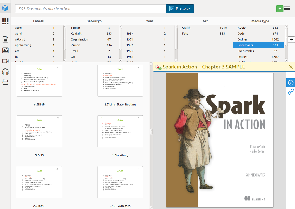Click the blue cube logo icon
295x209 pixels.
5,8
